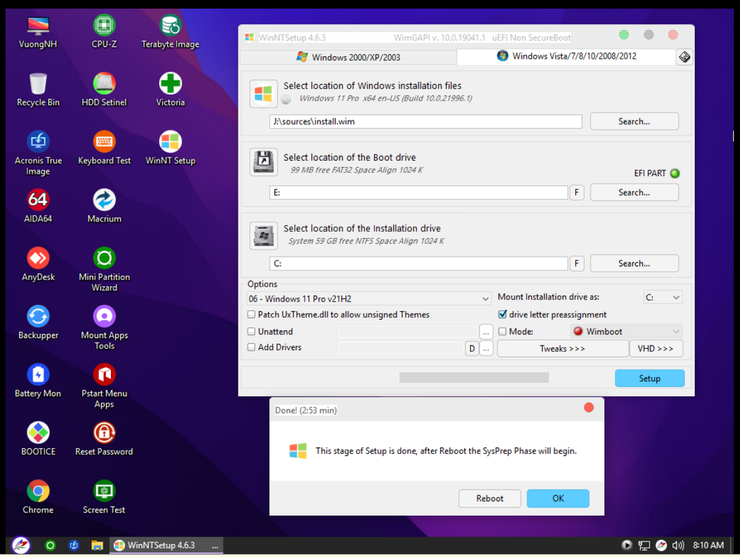Image resolution: width=740 pixels, height=557 pixels.
Task: Click the boot drive E: input field
Action: click(418, 192)
